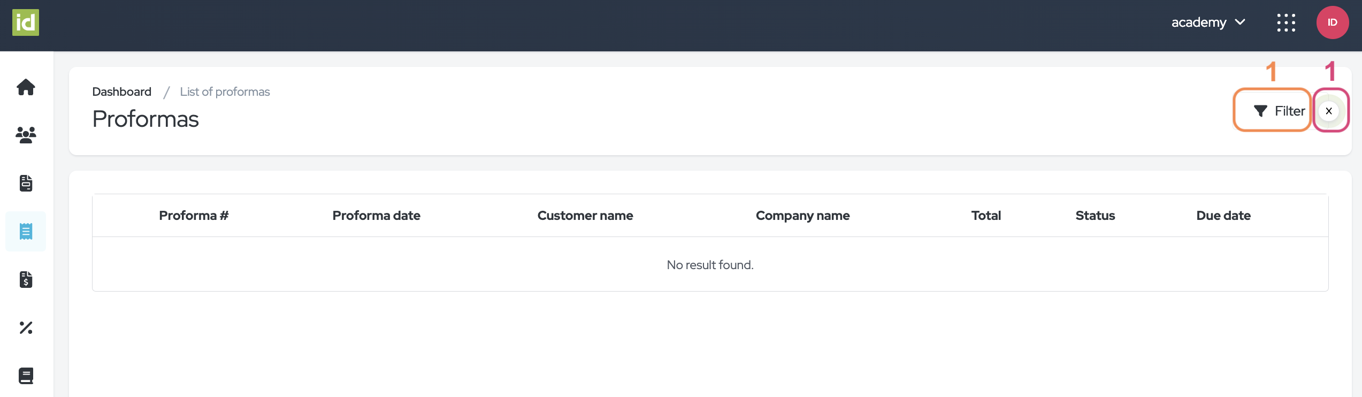Clear the filter with the x button
Viewport: 1362px width, 397px height.
(x=1329, y=111)
